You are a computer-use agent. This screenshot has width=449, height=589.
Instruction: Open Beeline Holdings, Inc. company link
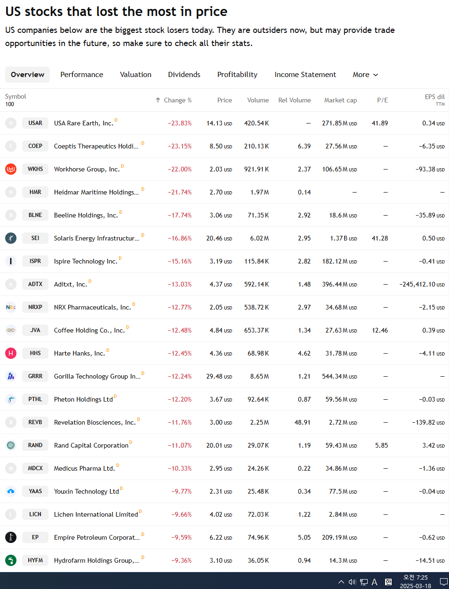pos(86,215)
